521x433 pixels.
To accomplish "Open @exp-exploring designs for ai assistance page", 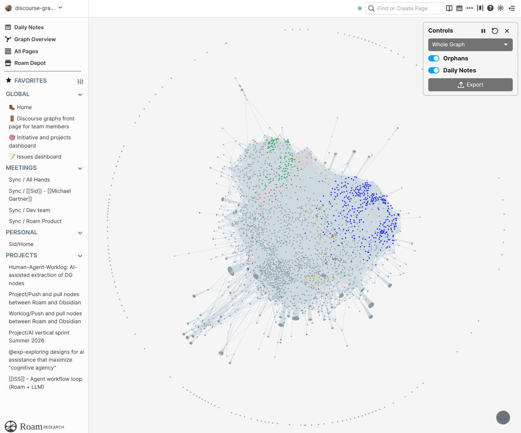I will [x=46, y=360].
